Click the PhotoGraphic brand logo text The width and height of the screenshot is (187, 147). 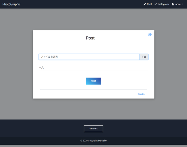11,4
